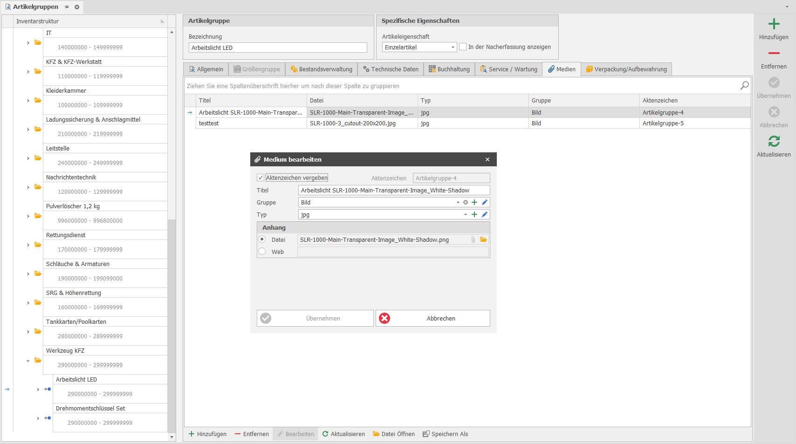Select the Web radio button

click(262, 252)
